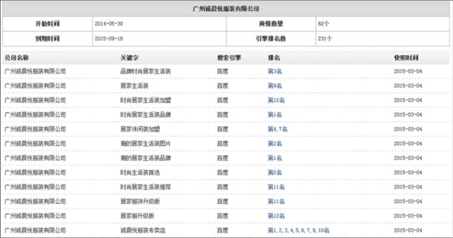The height and width of the screenshot is (238, 453).
Task: Select the start date 2014-05-30
Action: click(x=108, y=24)
